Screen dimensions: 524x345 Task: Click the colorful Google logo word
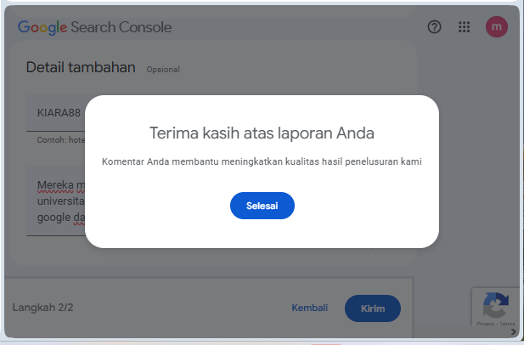(42, 27)
